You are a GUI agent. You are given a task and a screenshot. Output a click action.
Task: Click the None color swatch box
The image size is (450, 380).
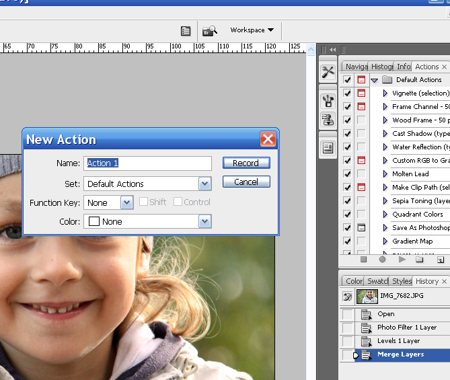(x=94, y=221)
